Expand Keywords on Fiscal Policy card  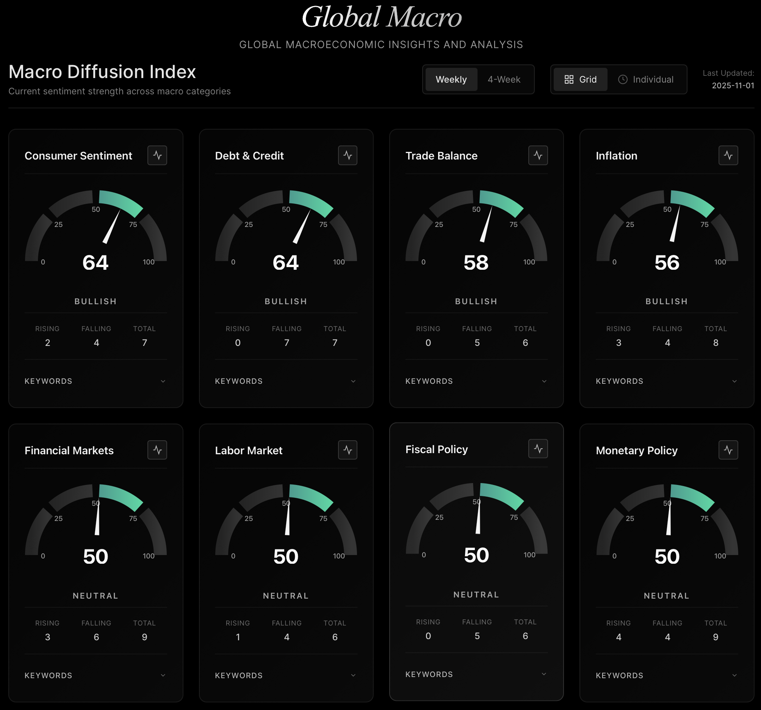476,674
